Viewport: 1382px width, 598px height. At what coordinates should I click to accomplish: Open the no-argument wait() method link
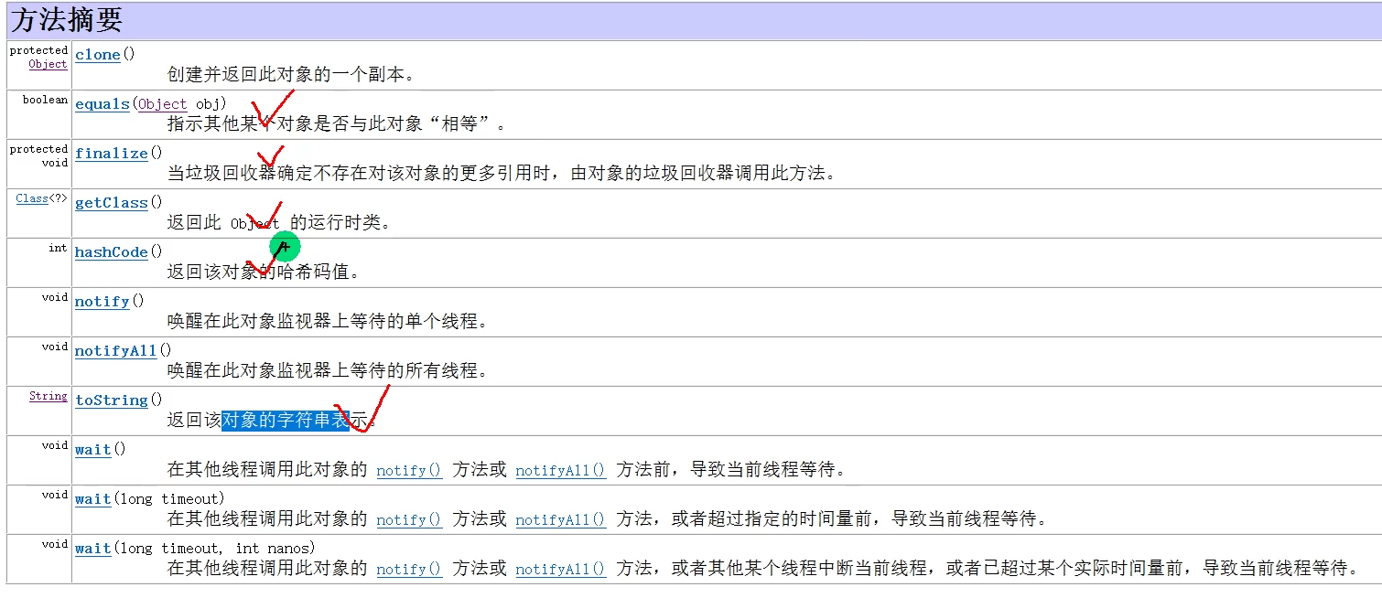93,450
